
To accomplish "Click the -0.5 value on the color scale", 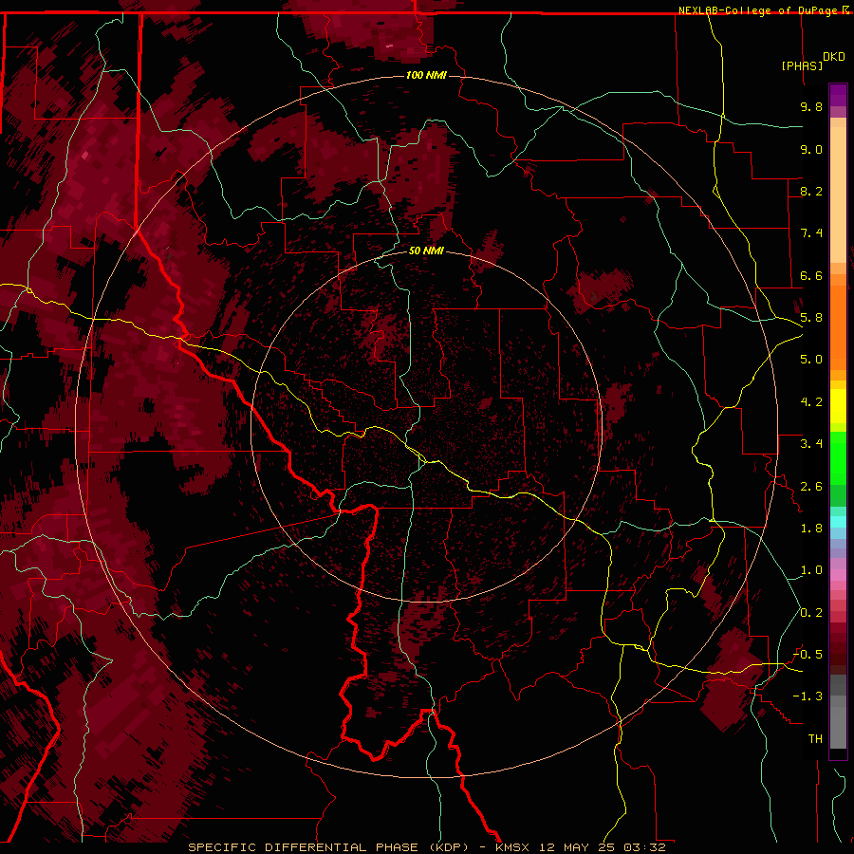I will pos(808,655).
